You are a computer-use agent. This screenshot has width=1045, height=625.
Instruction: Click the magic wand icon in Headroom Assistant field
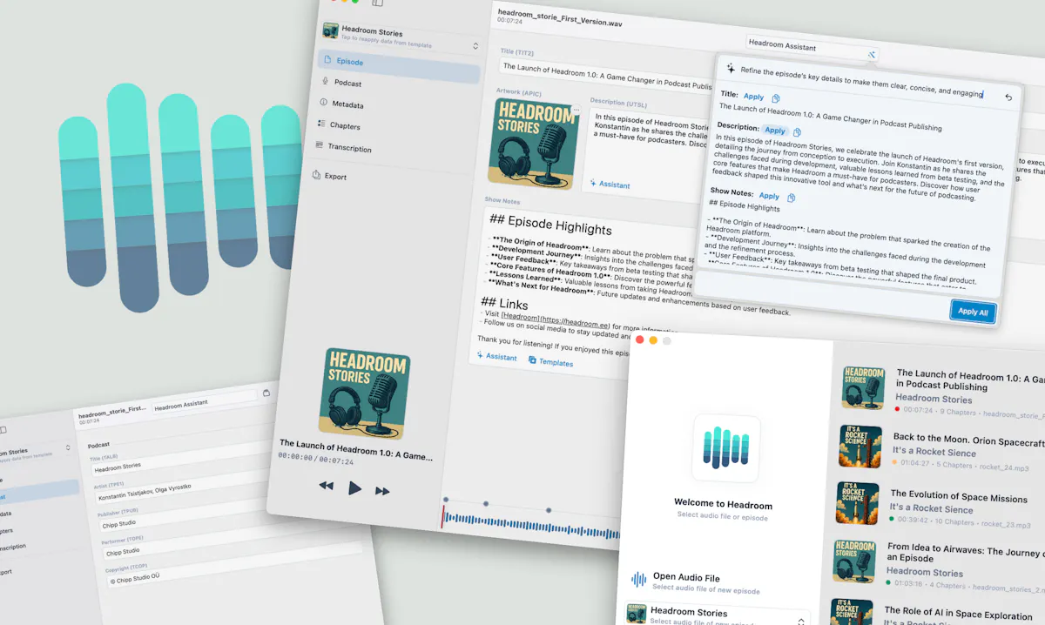[x=871, y=54]
